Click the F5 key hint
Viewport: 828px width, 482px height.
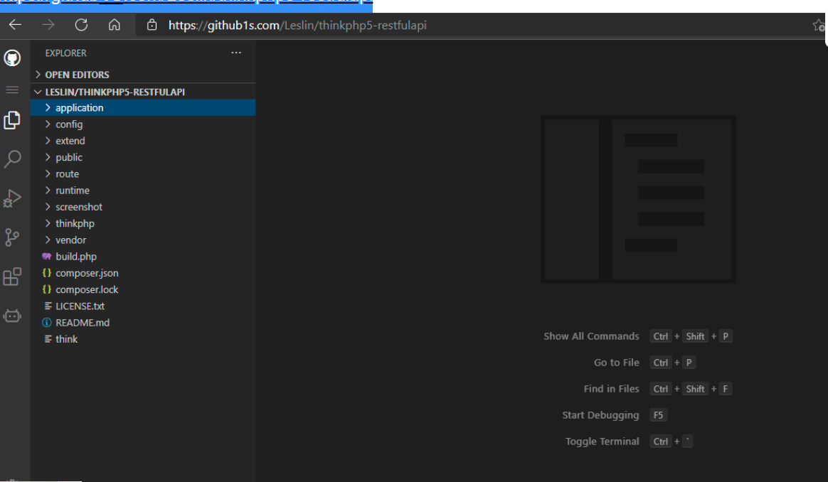tap(658, 415)
